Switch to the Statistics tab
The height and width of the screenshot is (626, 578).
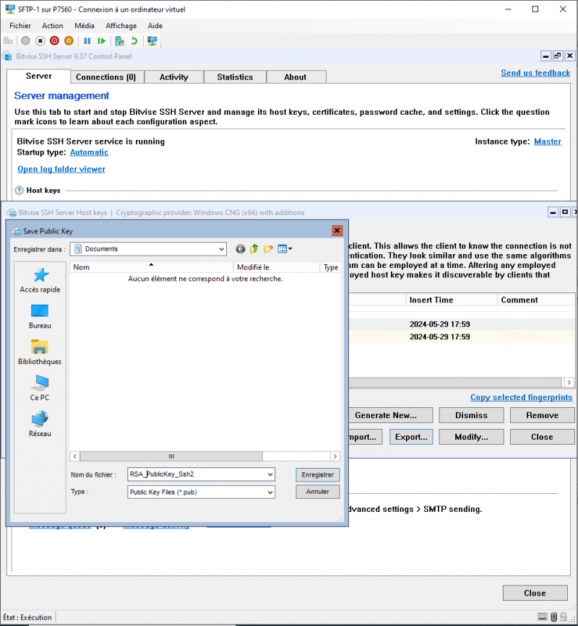[x=234, y=77]
